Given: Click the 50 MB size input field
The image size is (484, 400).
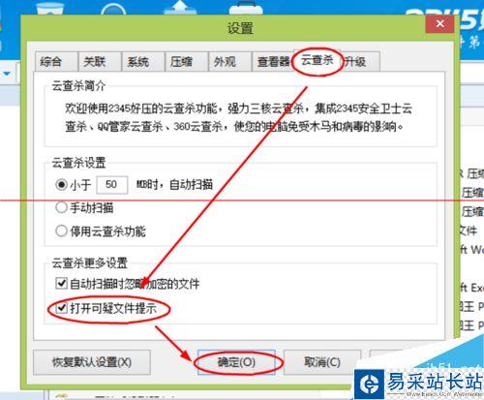Looking at the screenshot, I should tap(112, 185).
